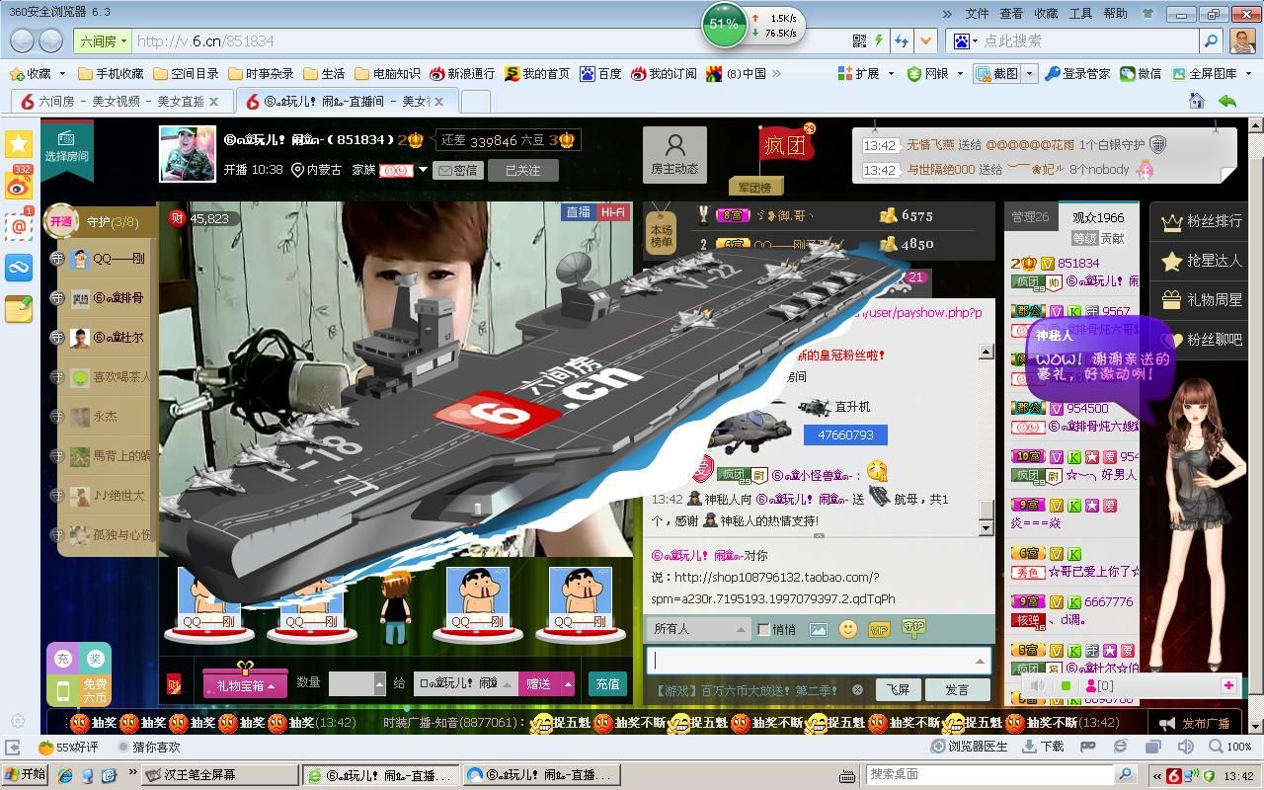Screen dimensions: 1264x790
Task: Click the 点此搜索 search field
Action: [1074, 40]
